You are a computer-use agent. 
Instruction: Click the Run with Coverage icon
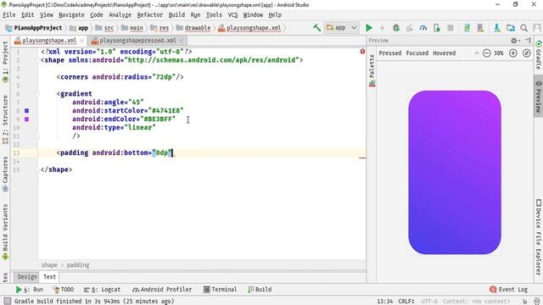(409, 28)
